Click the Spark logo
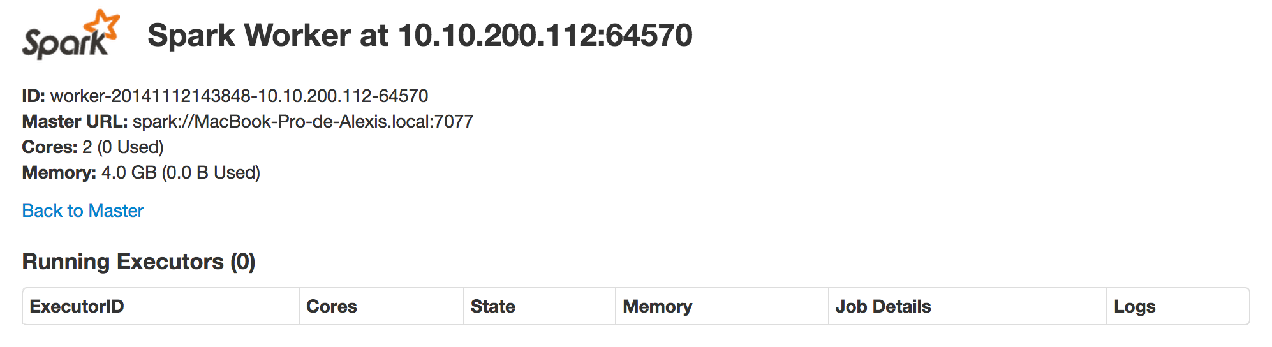This screenshot has width=1272, height=347. coord(70,36)
